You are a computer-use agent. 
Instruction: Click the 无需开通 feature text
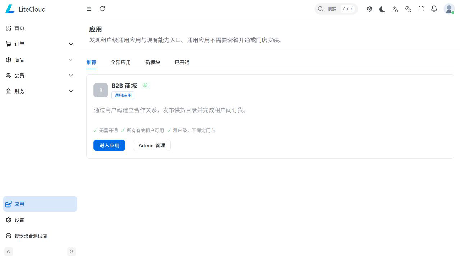109,131
